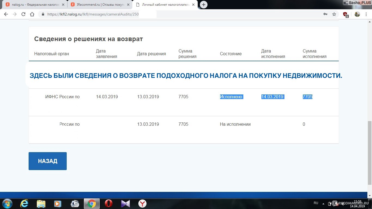Image resolution: width=372 pixels, height=209 pixels.
Task: Open the media player taskbar icon
Action: pos(58,204)
